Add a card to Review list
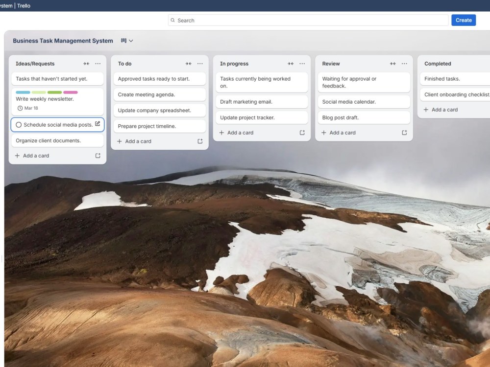490x367 pixels. pos(339,133)
